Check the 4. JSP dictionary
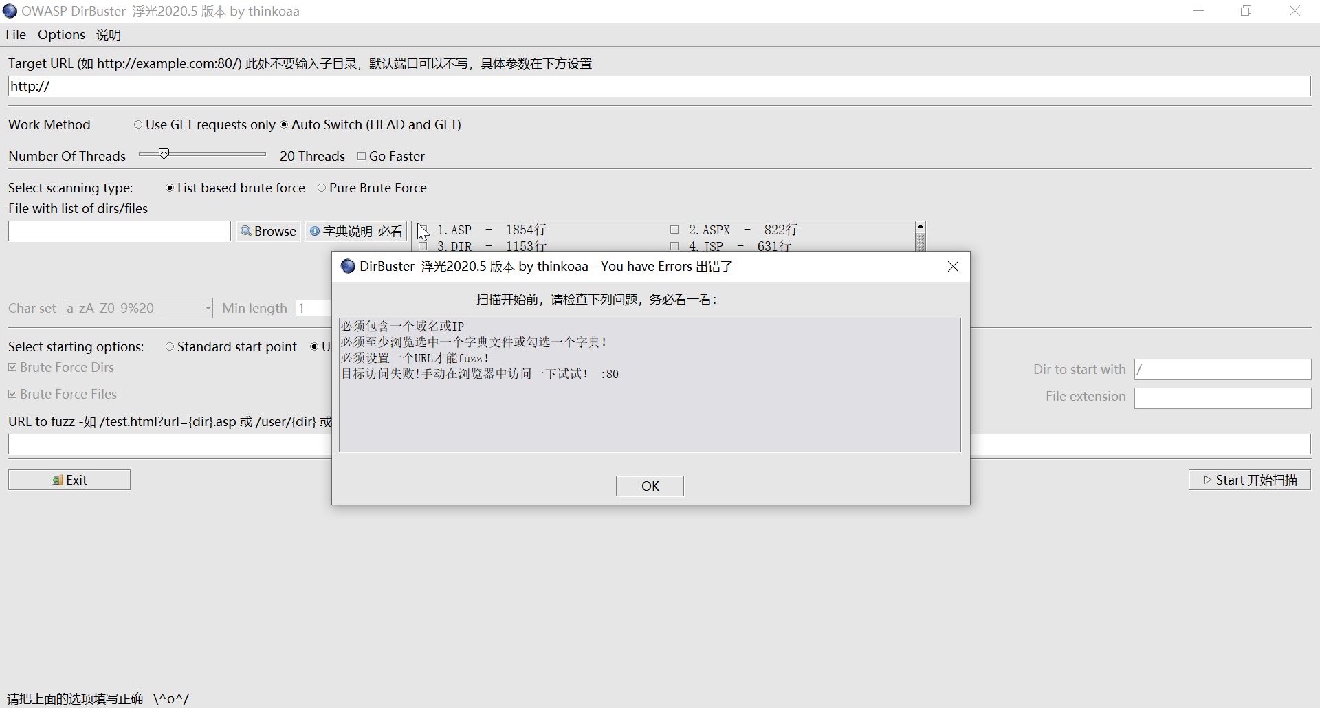1320x708 pixels. (x=674, y=246)
